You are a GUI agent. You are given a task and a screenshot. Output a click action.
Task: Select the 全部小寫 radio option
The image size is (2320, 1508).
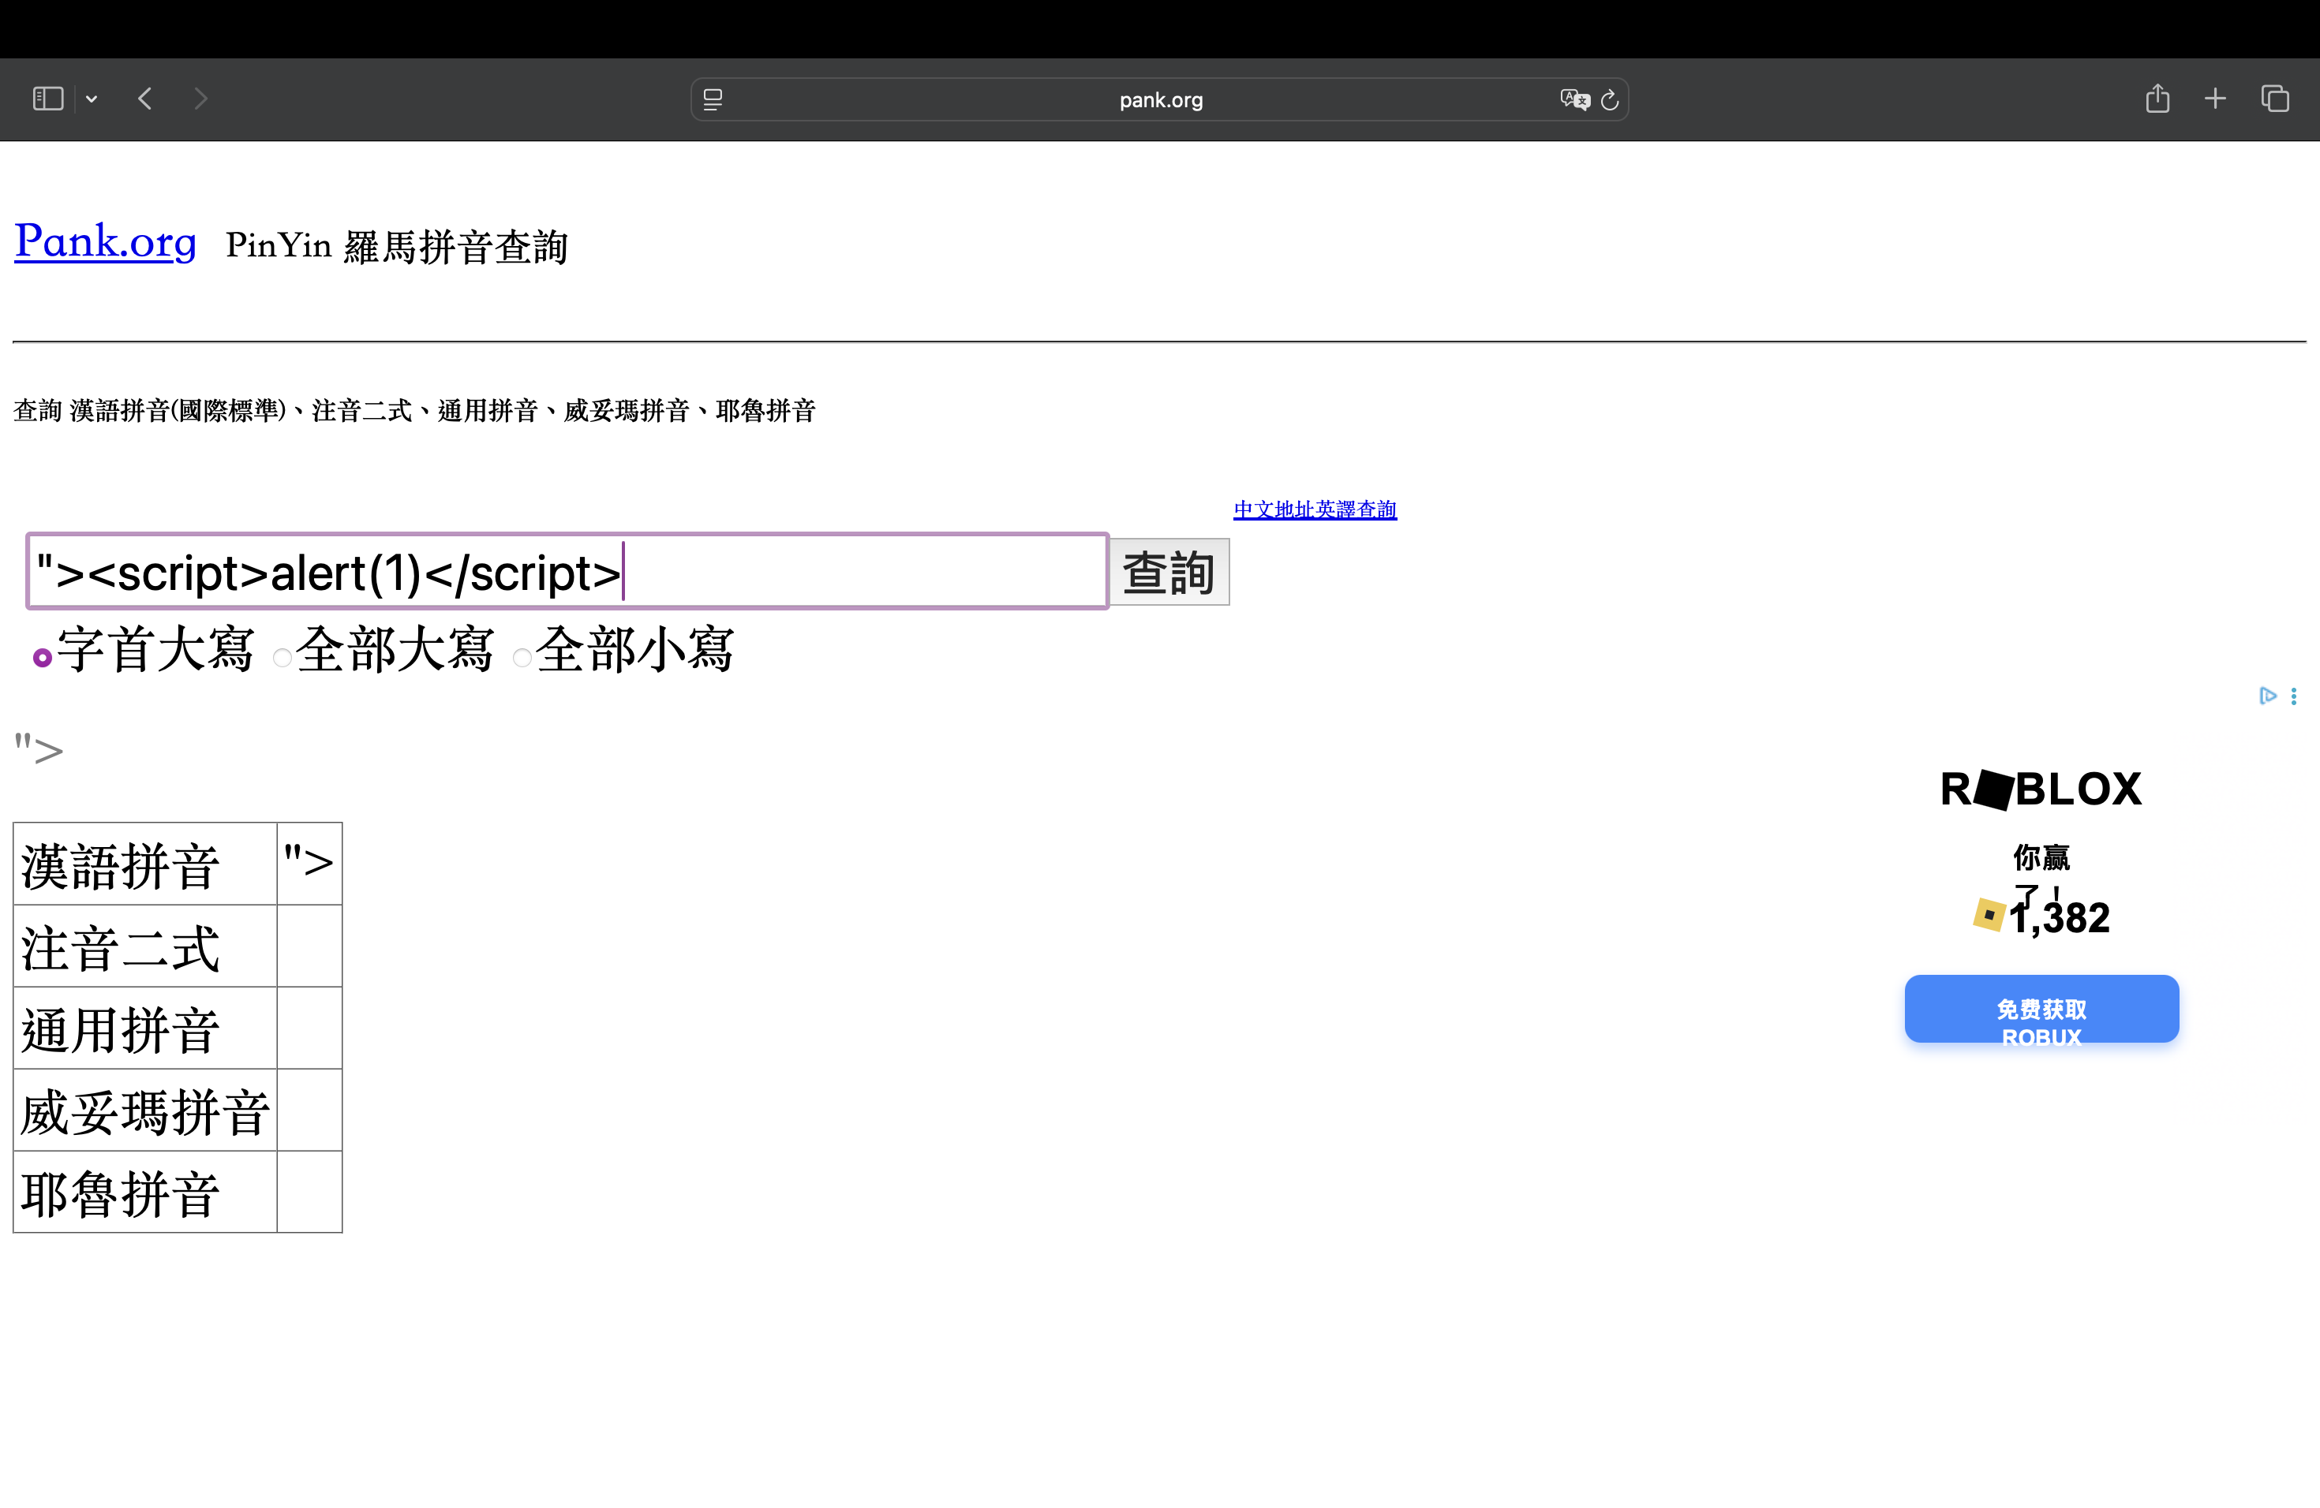522,658
